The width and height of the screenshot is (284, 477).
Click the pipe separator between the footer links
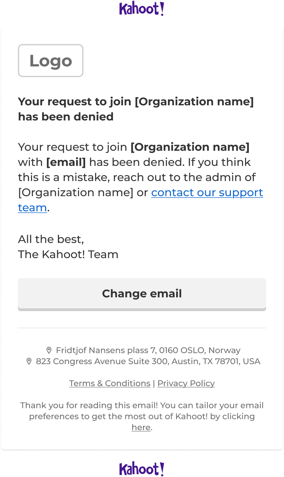154,383
